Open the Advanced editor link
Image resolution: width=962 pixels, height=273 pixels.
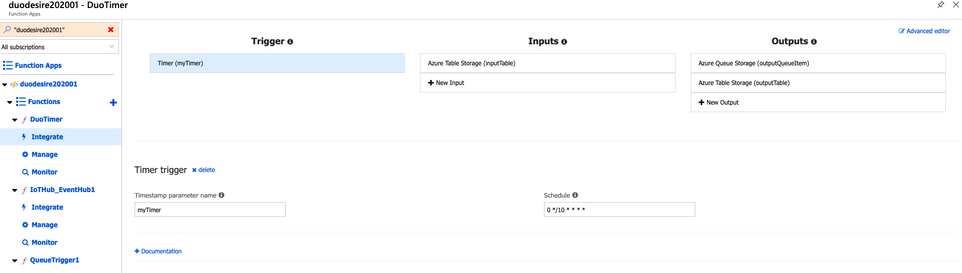point(924,31)
